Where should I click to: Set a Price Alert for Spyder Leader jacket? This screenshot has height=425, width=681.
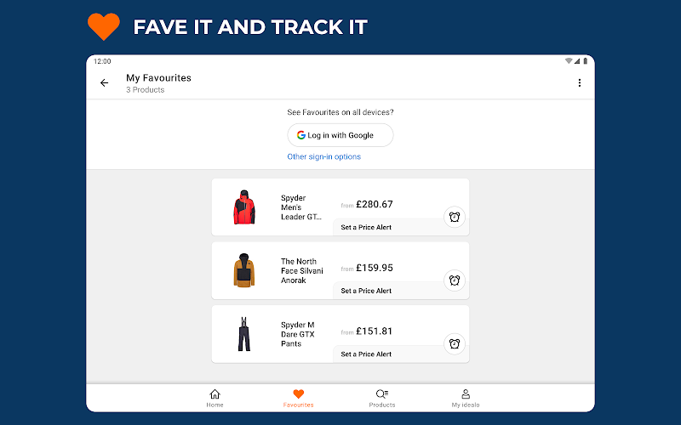click(367, 228)
